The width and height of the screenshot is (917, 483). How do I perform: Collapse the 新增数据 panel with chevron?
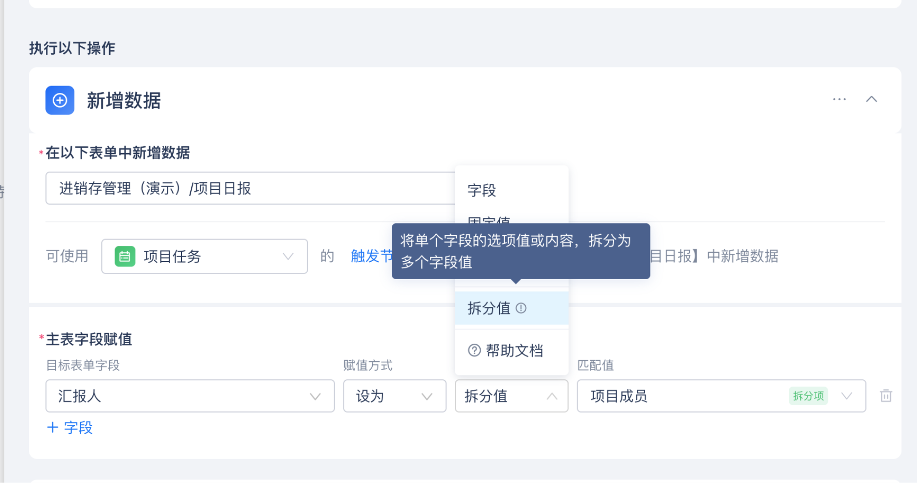click(872, 99)
